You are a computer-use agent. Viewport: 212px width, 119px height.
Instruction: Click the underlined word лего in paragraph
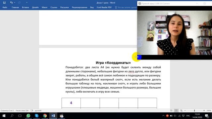[131, 71]
